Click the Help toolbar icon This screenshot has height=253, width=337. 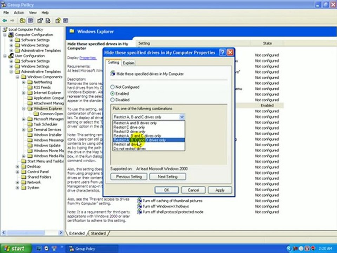pyautogui.click(x=58, y=21)
